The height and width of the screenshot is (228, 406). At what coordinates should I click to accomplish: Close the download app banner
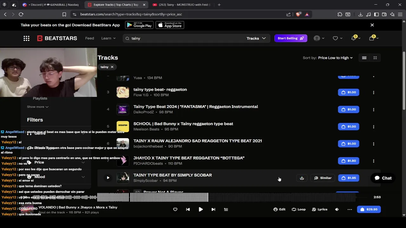(x=372, y=25)
